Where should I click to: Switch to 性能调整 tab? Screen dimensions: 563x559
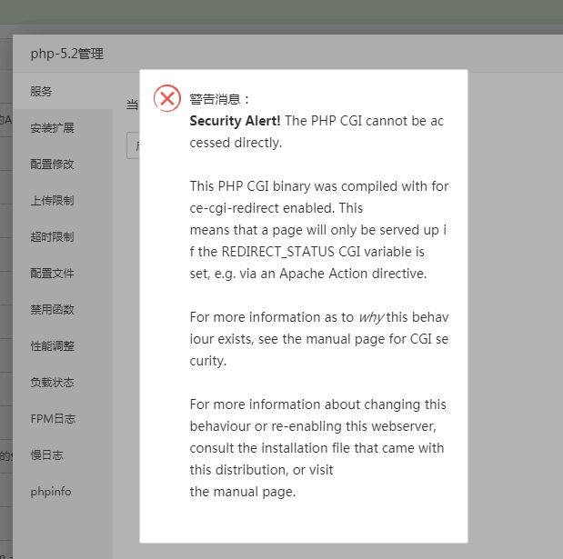[63, 346]
